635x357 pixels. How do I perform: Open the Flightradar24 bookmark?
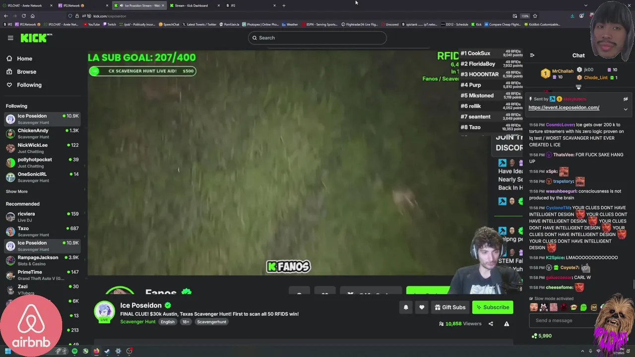[360, 24]
